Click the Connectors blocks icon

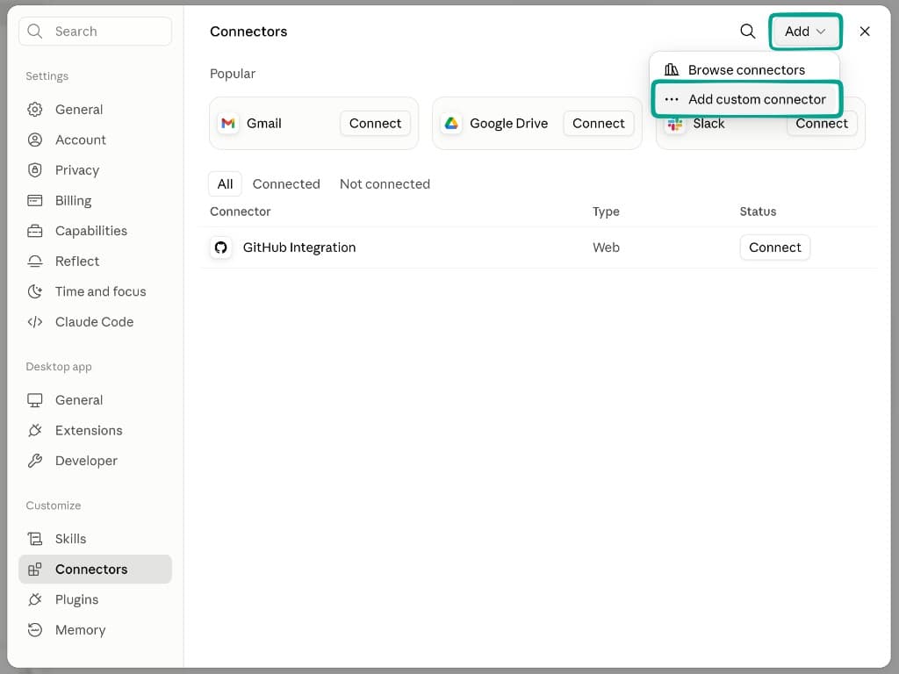pos(35,569)
